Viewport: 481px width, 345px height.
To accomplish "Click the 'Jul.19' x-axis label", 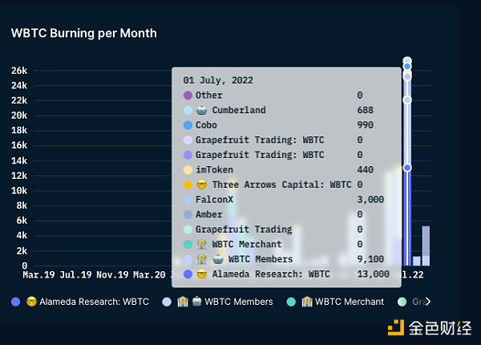I will click(x=75, y=274).
